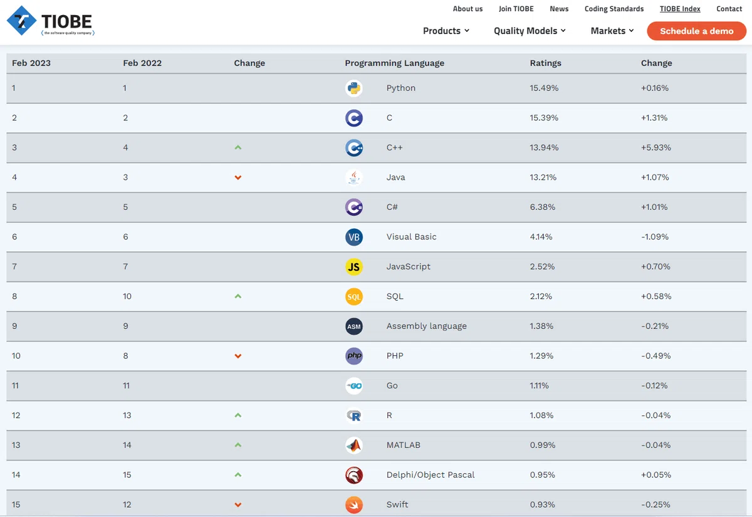This screenshot has height=517, width=752.
Task: Select the Java coffee cup icon
Action: (x=354, y=177)
